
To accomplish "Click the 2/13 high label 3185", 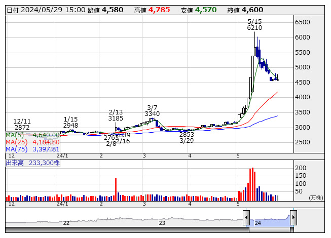I will tap(116, 118).
